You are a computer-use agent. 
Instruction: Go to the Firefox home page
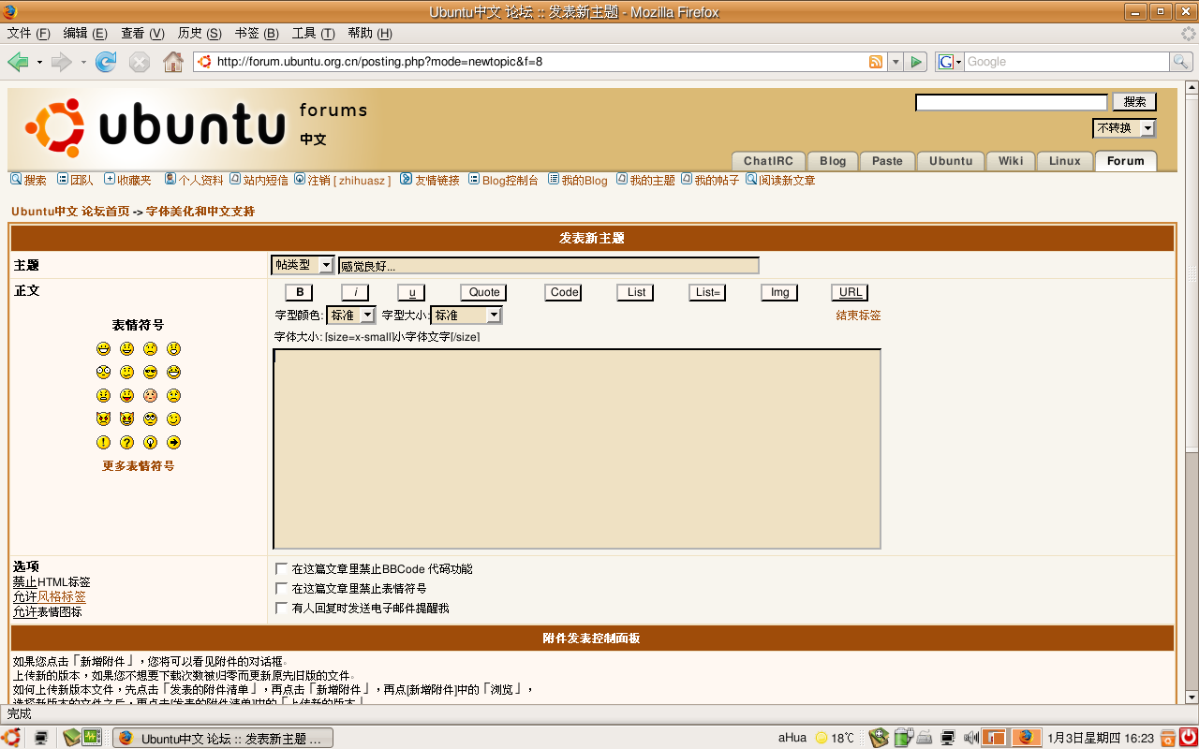coord(173,62)
